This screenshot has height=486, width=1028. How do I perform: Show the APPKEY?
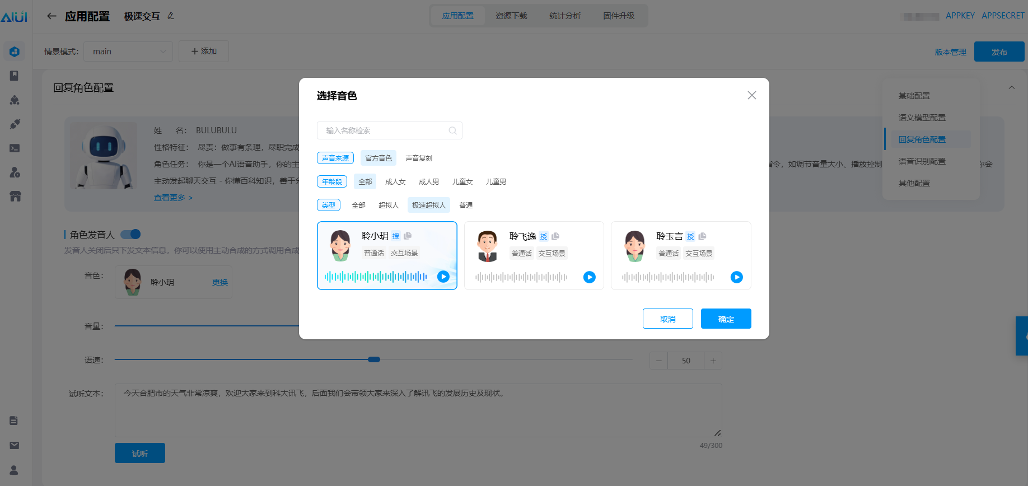[960, 16]
